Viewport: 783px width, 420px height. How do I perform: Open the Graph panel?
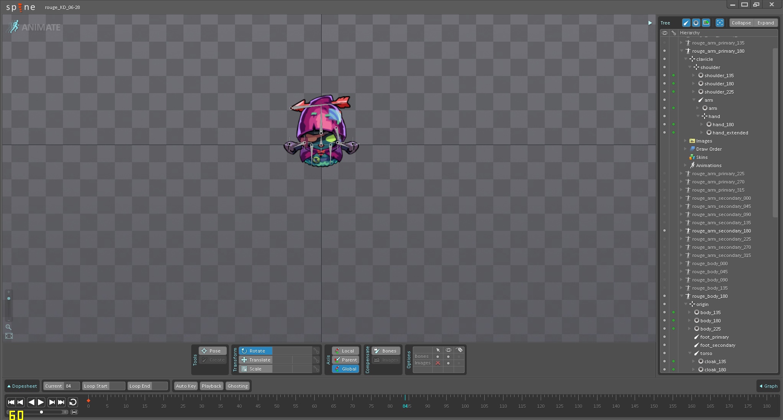point(768,386)
